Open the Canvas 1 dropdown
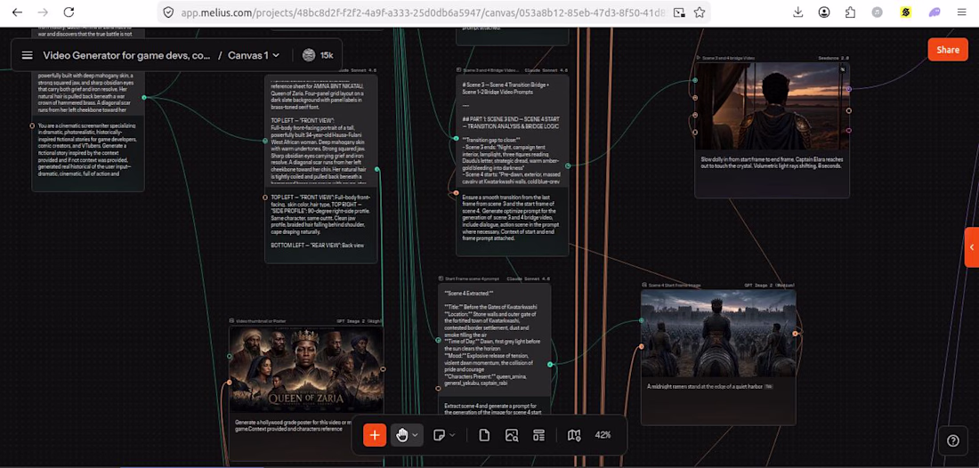Screen dimensions: 979x468 (254, 55)
